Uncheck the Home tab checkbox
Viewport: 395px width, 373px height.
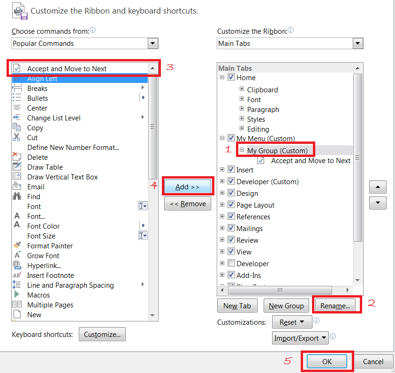pyautogui.click(x=231, y=77)
